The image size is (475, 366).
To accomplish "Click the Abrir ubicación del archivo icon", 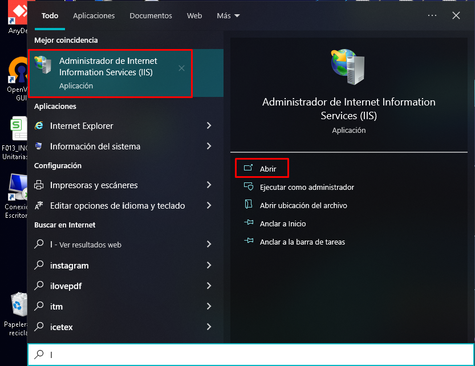I will (x=248, y=205).
